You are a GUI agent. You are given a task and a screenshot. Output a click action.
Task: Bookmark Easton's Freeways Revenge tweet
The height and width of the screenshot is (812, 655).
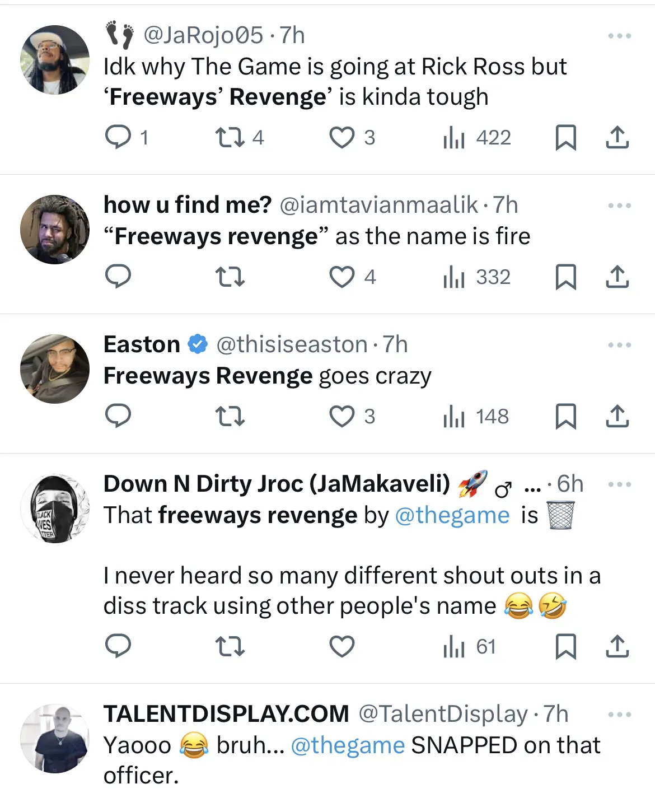(x=565, y=417)
